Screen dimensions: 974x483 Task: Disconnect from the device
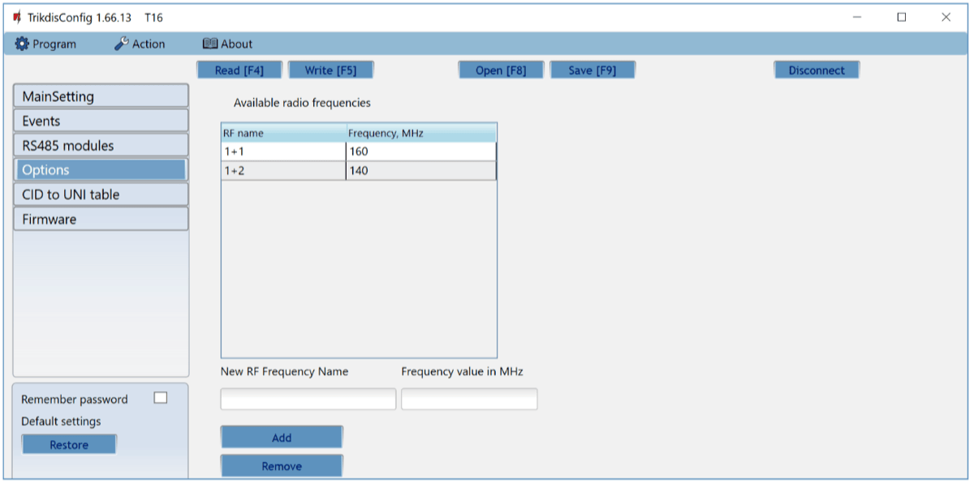(x=817, y=71)
